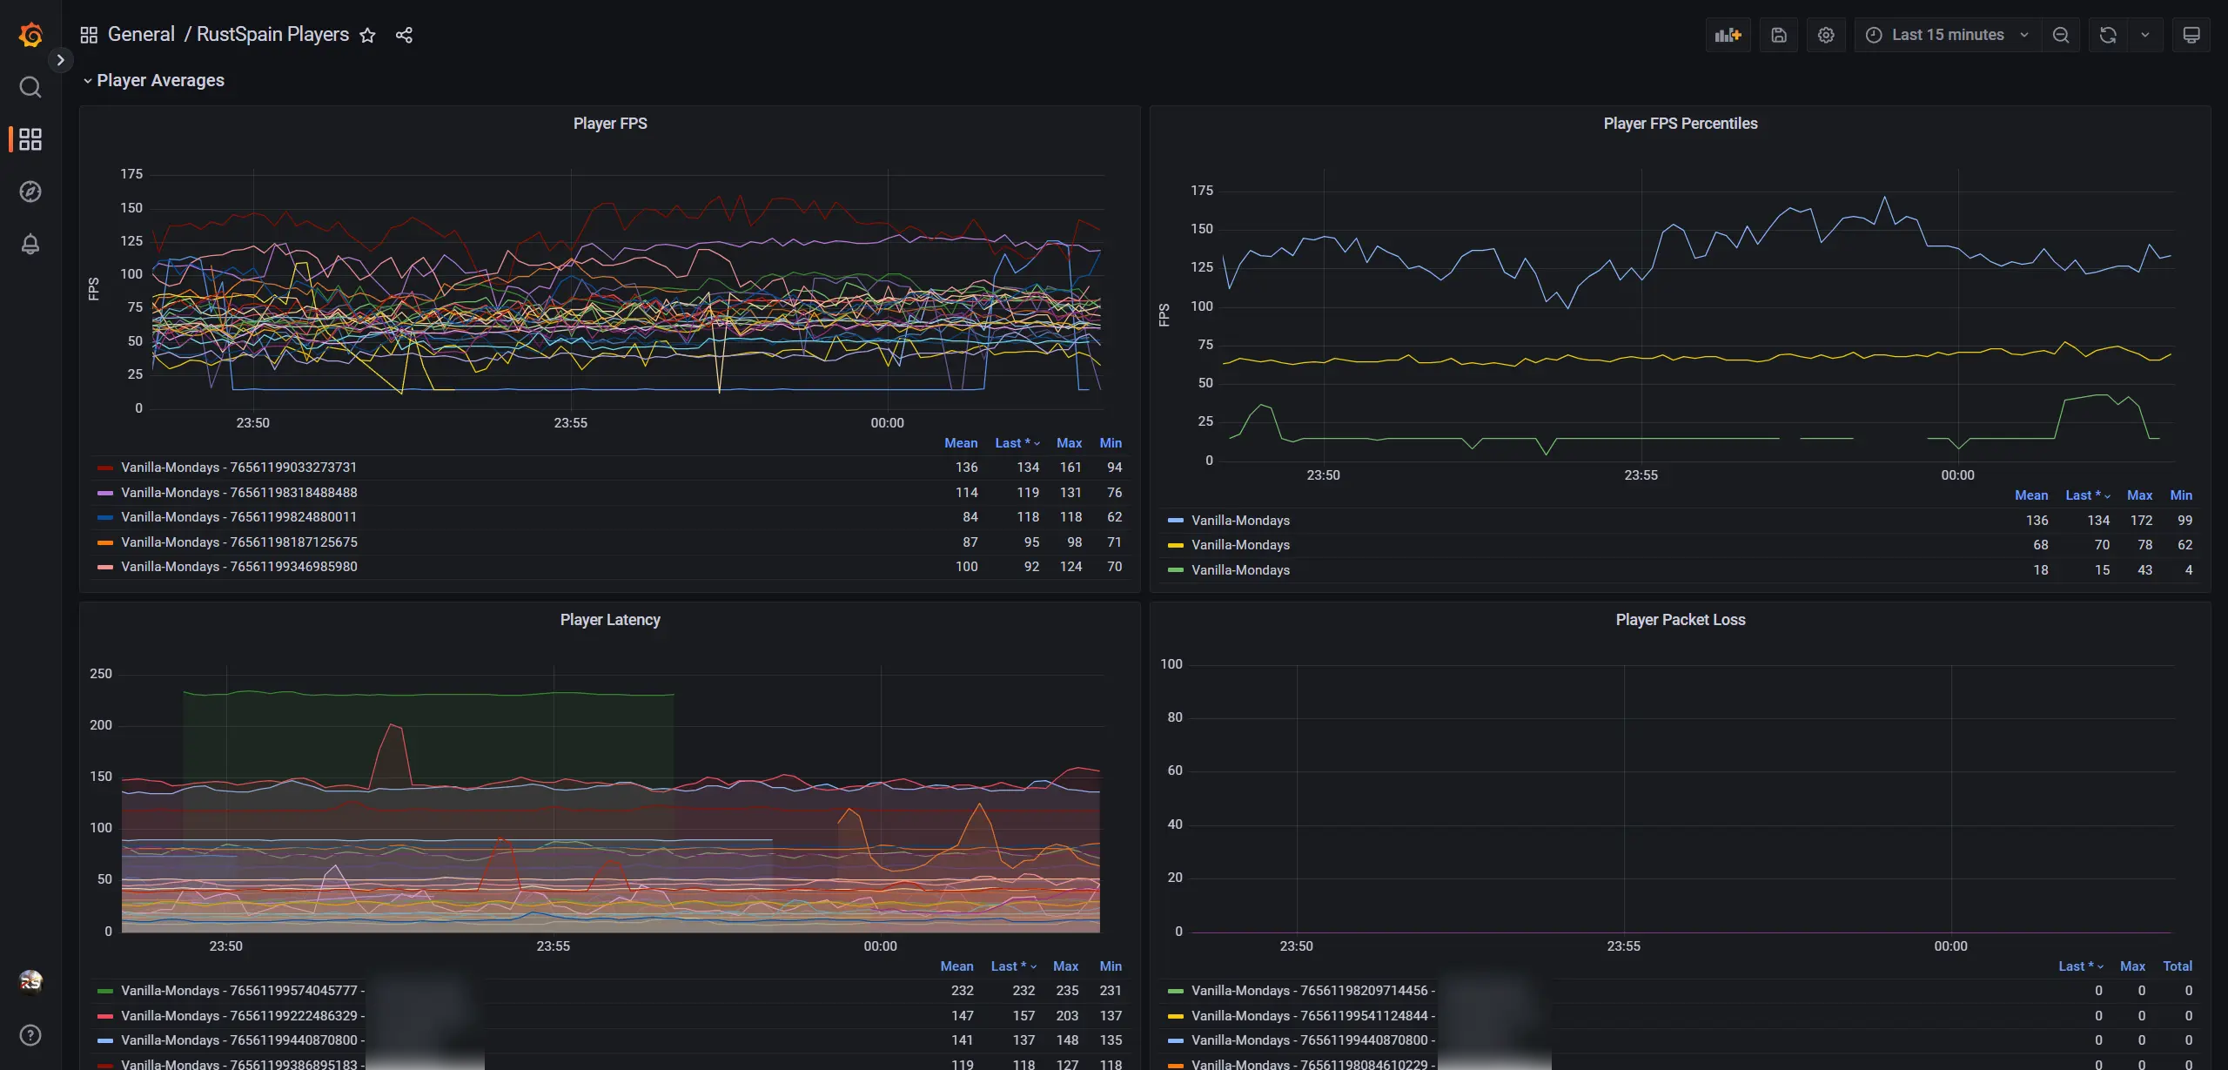Toggle packet loss series 76561198209714456

pyautogui.click(x=1313, y=991)
